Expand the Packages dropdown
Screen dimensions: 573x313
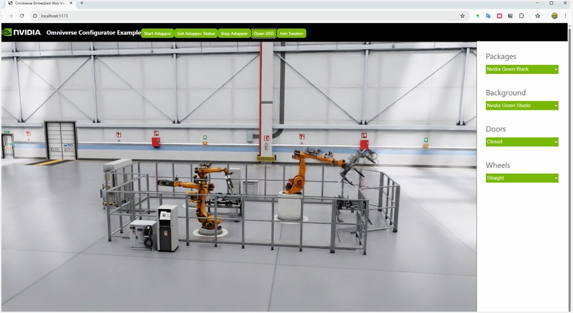(522, 69)
